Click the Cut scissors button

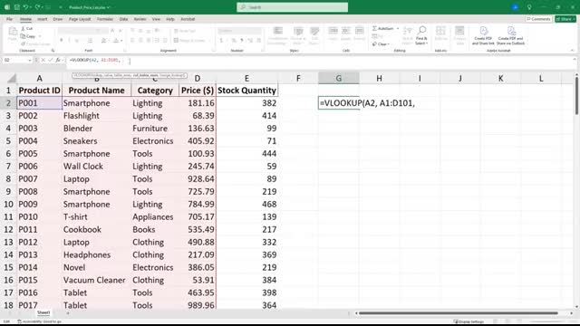click(27, 28)
